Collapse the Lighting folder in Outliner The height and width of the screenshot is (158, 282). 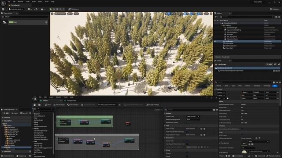222,25
